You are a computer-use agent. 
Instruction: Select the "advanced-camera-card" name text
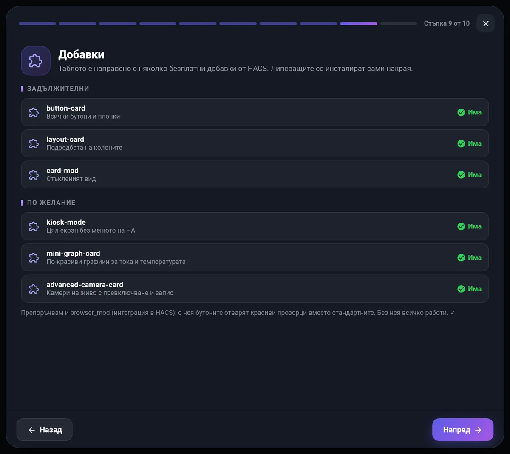point(85,285)
